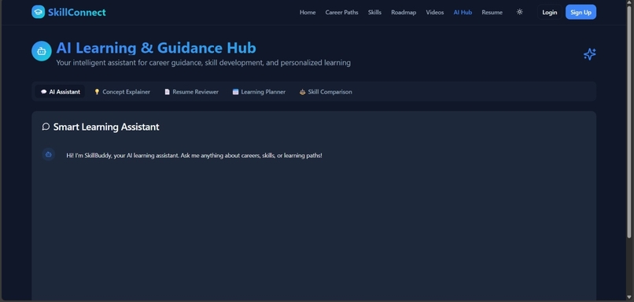
Task: Open the Skills nav item
Action: 374,13
